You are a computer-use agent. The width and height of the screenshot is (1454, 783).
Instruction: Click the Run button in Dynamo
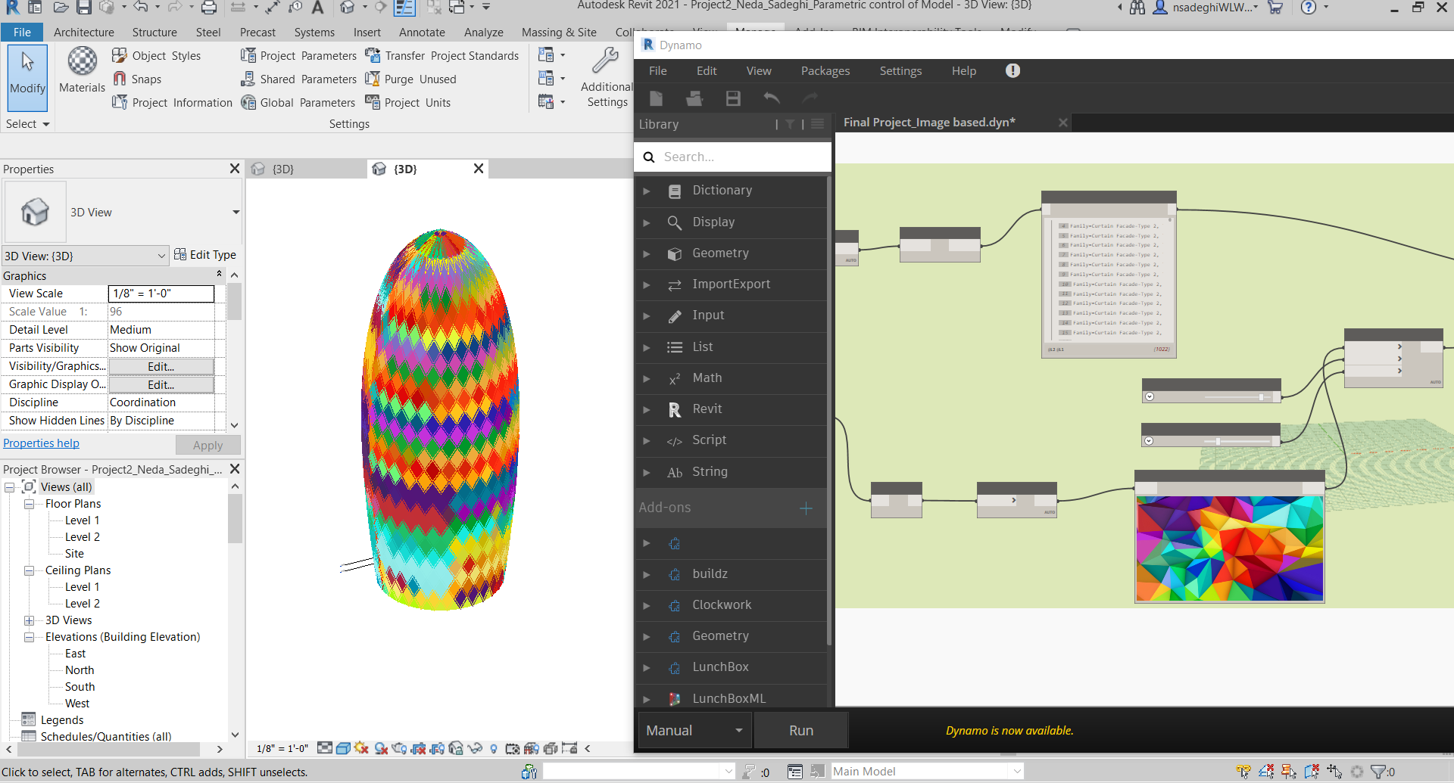coord(800,730)
